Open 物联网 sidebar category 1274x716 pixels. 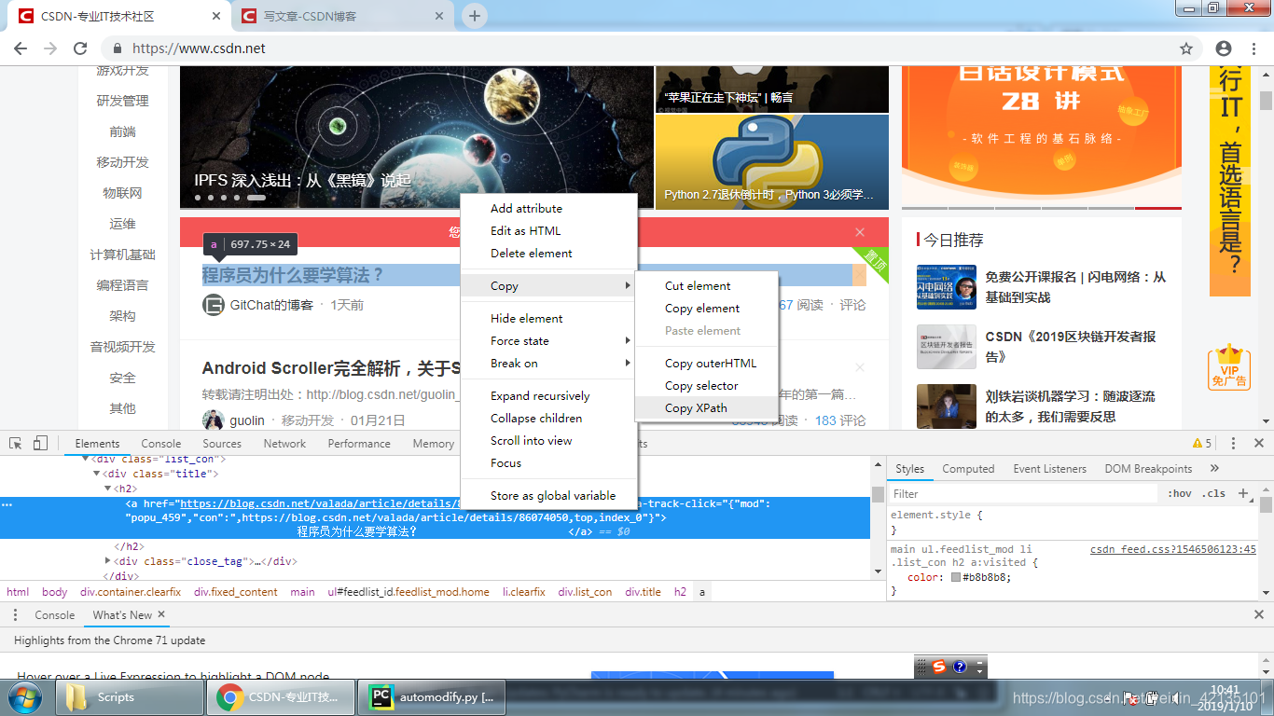pos(122,193)
